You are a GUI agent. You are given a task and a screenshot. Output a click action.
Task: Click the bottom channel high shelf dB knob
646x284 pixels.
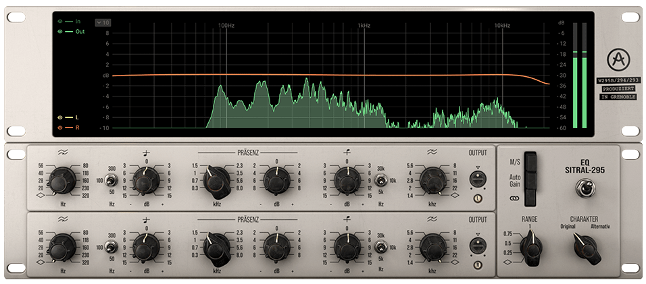tap(347, 246)
